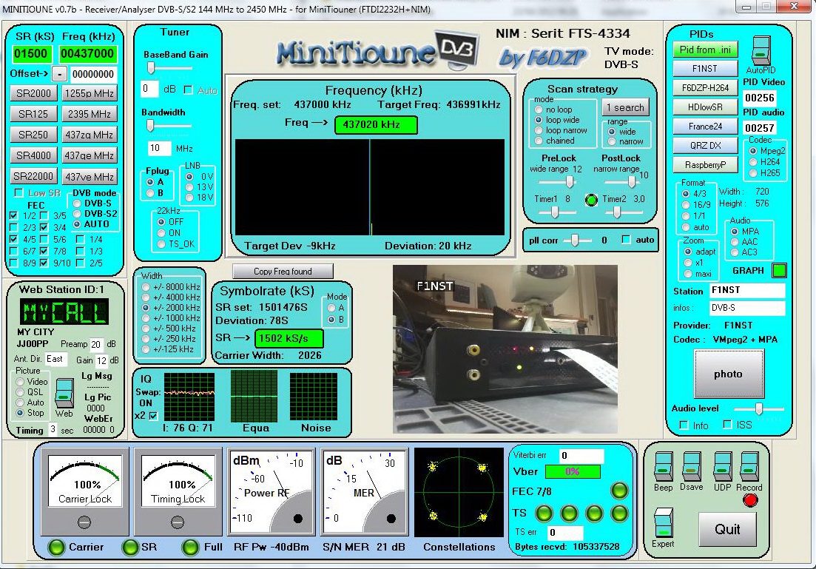Click the Bandwidth MHz value field

pyautogui.click(x=159, y=149)
